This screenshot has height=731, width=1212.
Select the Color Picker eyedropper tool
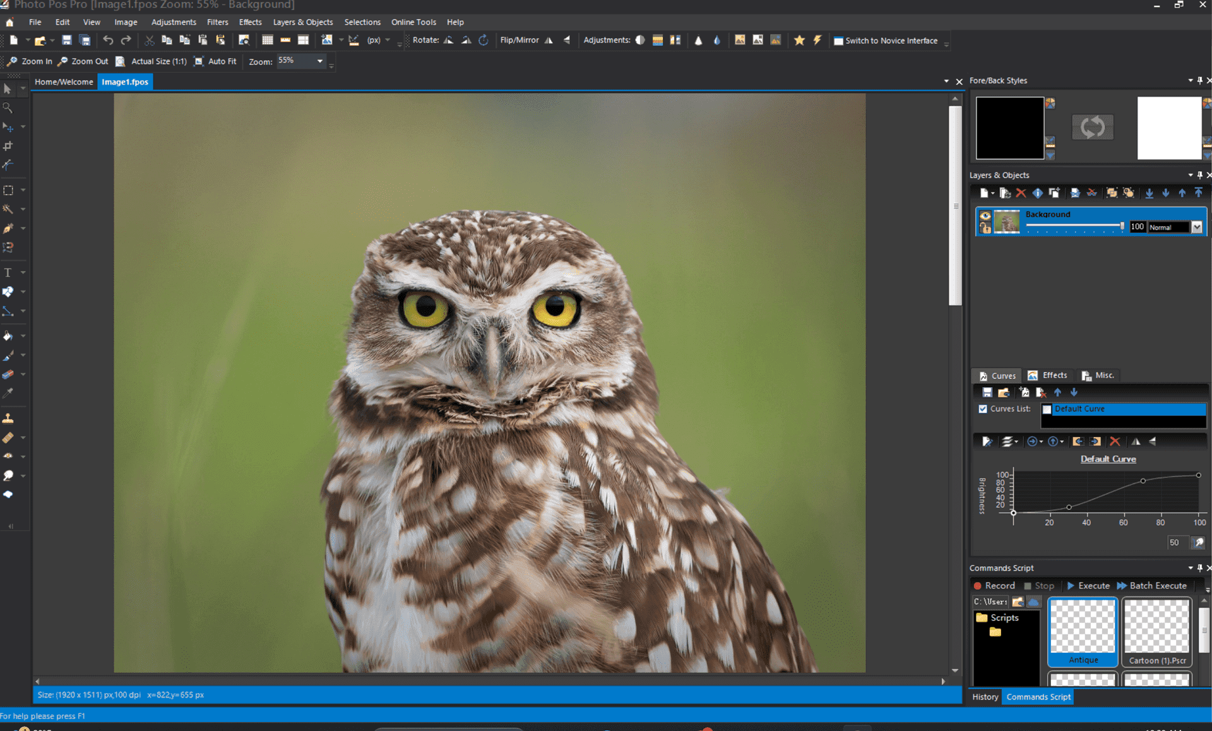click(x=8, y=393)
